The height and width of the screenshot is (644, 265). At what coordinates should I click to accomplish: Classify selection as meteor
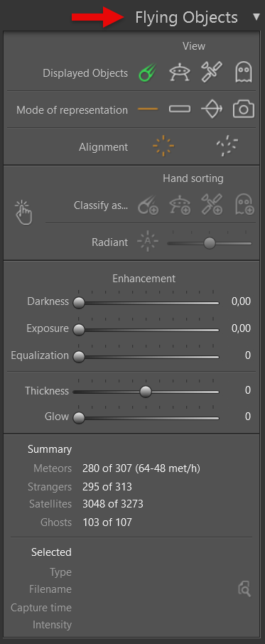[148, 205]
